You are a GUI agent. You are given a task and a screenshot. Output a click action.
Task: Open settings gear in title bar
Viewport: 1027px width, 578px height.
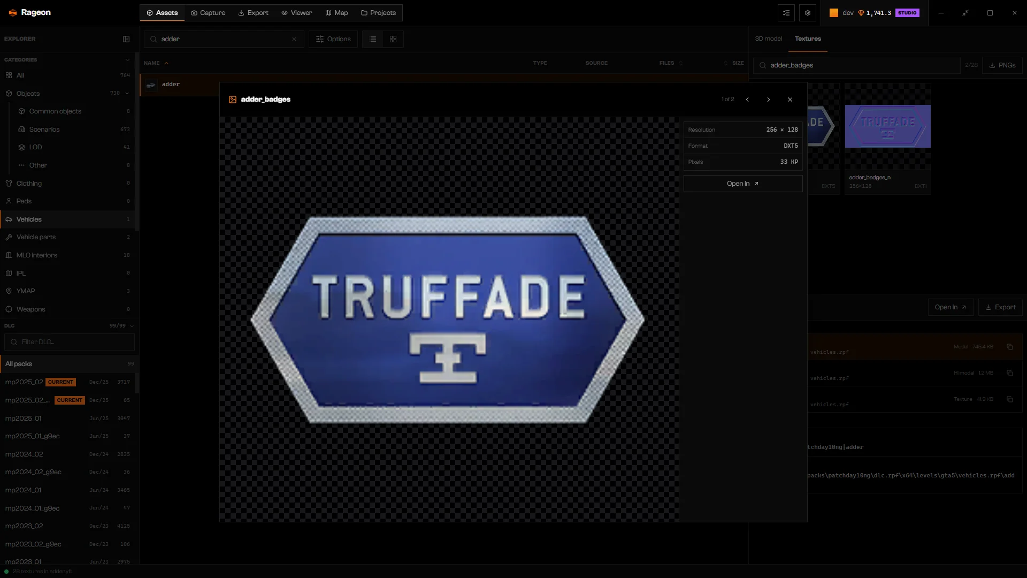808,13
